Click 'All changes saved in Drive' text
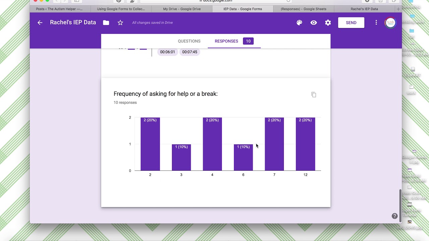 point(152,23)
